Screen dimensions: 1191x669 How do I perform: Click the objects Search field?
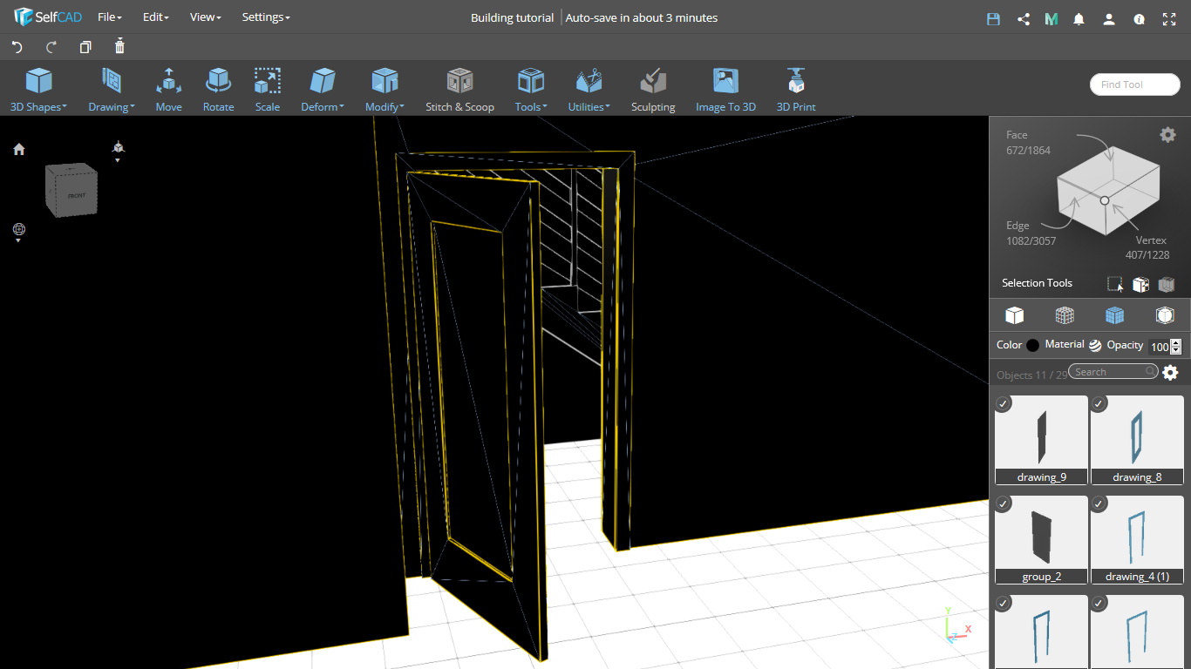coord(1113,372)
